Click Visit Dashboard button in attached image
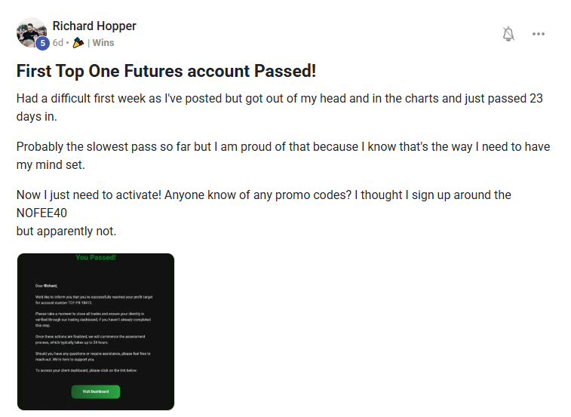 (x=96, y=391)
